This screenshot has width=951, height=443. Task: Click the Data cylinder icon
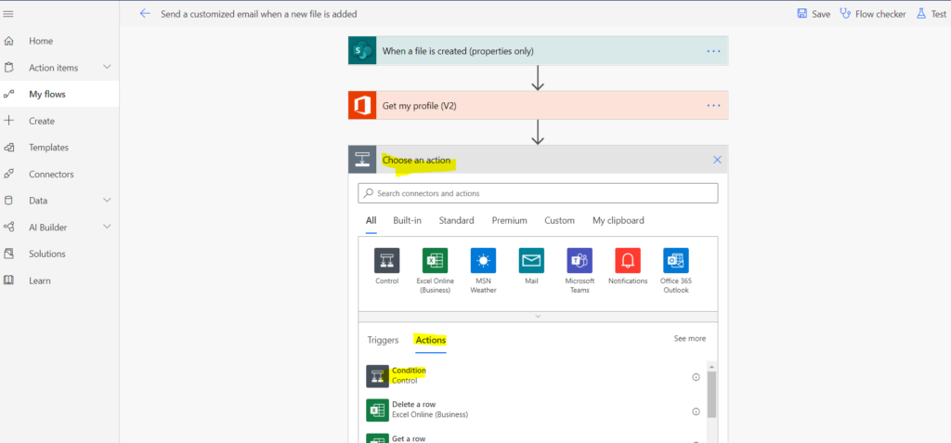click(x=8, y=201)
